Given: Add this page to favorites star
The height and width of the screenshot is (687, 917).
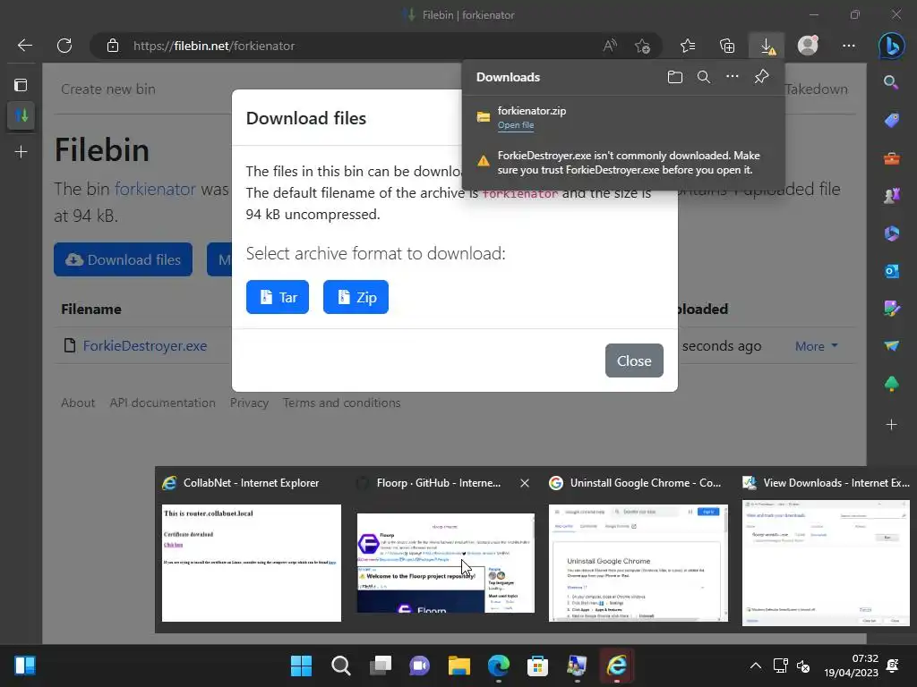Looking at the screenshot, I should [642, 46].
